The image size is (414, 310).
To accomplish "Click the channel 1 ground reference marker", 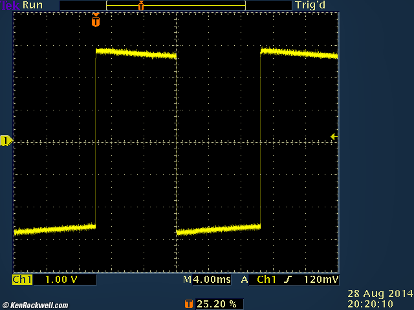I will click(6, 141).
